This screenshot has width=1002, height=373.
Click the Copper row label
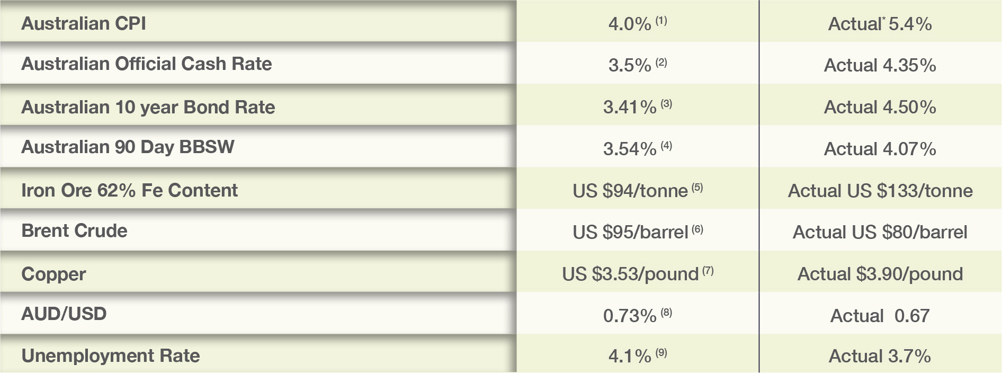click(53, 274)
